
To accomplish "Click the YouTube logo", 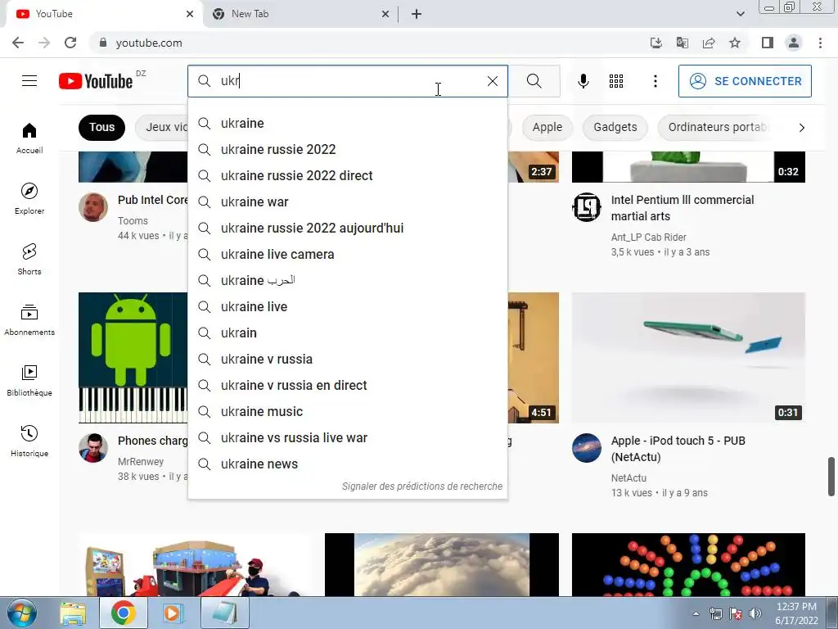I will click(96, 81).
